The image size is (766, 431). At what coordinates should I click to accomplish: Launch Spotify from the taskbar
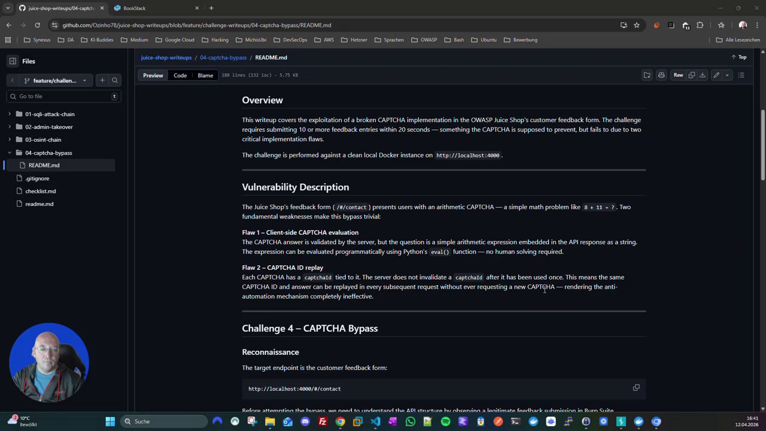[445, 421]
